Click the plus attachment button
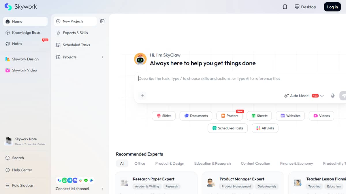 [142, 96]
